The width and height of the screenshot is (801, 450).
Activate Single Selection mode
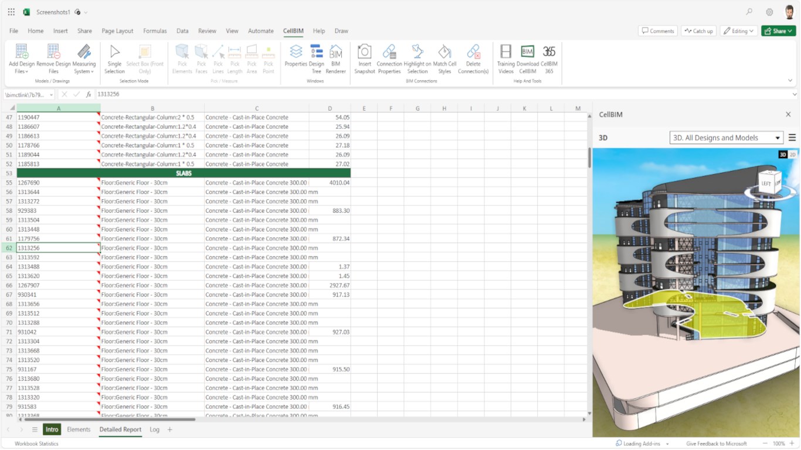click(114, 59)
